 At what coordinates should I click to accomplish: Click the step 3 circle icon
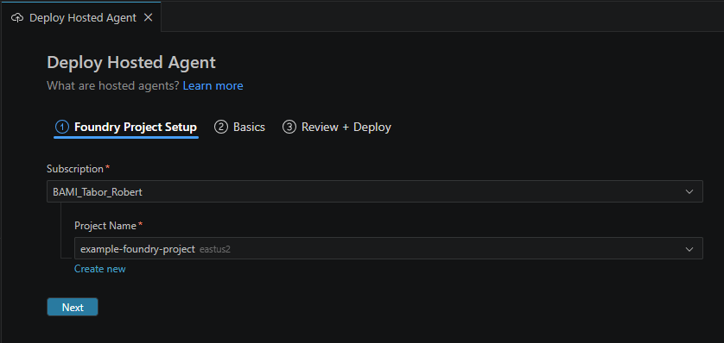[289, 127]
